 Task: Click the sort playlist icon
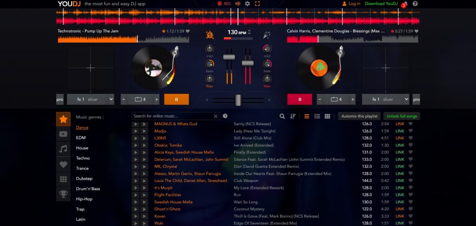pos(293,116)
